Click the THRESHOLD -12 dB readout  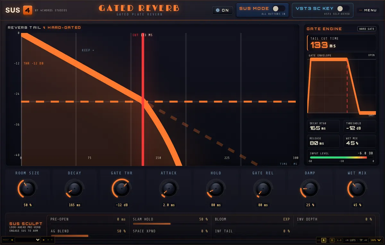point(359,126)
